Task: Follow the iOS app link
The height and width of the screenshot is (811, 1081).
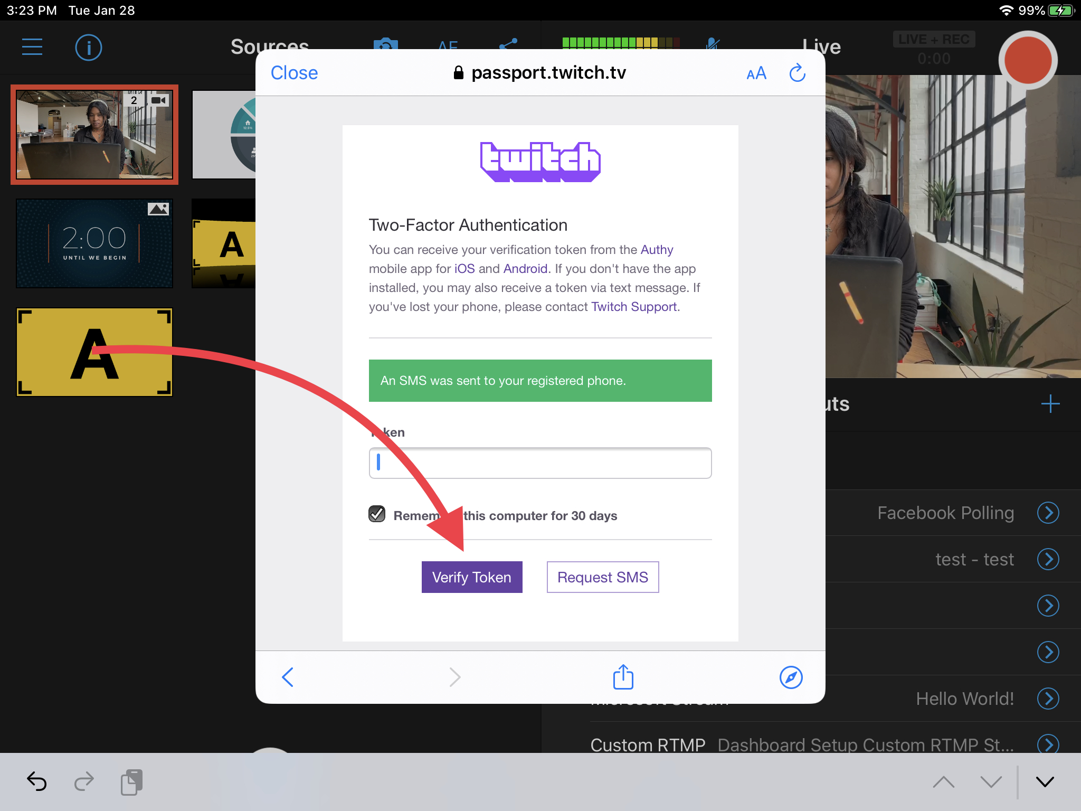Action: click(464, 269)
